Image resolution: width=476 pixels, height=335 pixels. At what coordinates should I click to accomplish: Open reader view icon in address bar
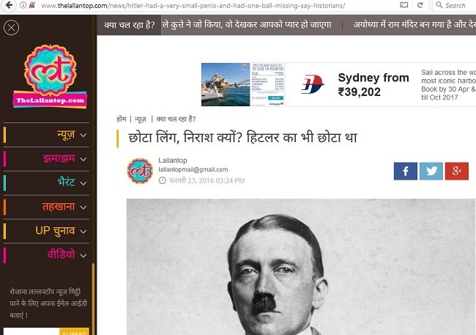405,5
